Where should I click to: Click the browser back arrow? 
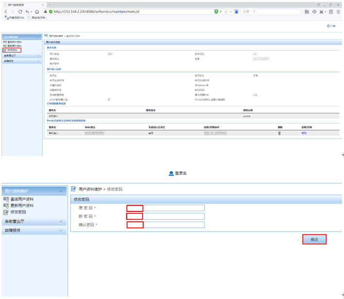click(5, 12)
